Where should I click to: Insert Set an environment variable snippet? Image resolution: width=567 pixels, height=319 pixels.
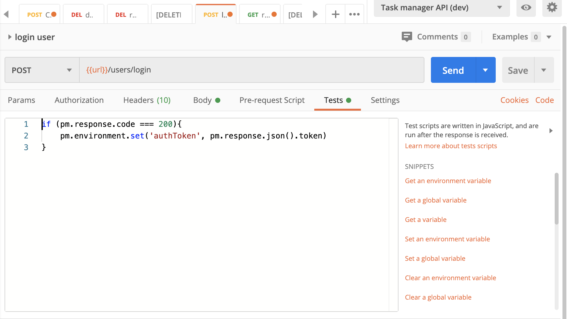pos(447,239)
